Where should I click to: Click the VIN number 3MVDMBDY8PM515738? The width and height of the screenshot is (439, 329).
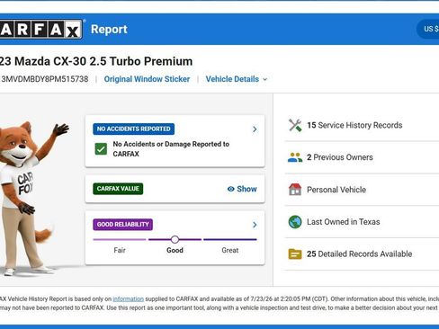(45, 79)
